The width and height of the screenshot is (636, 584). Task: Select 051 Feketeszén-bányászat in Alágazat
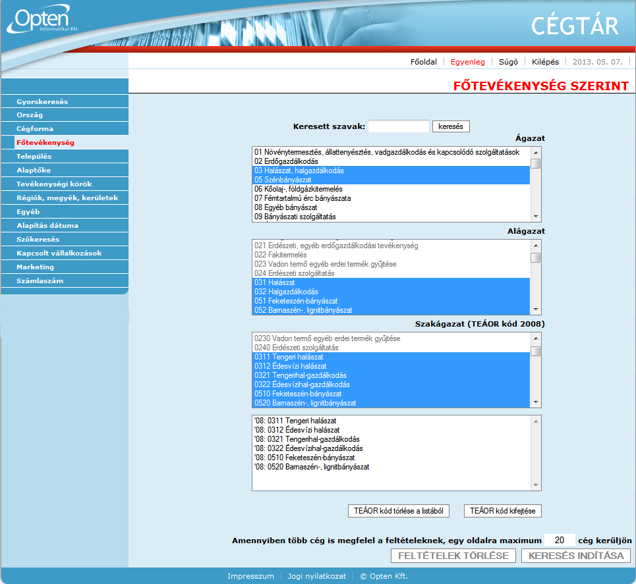tap(391, 301)
